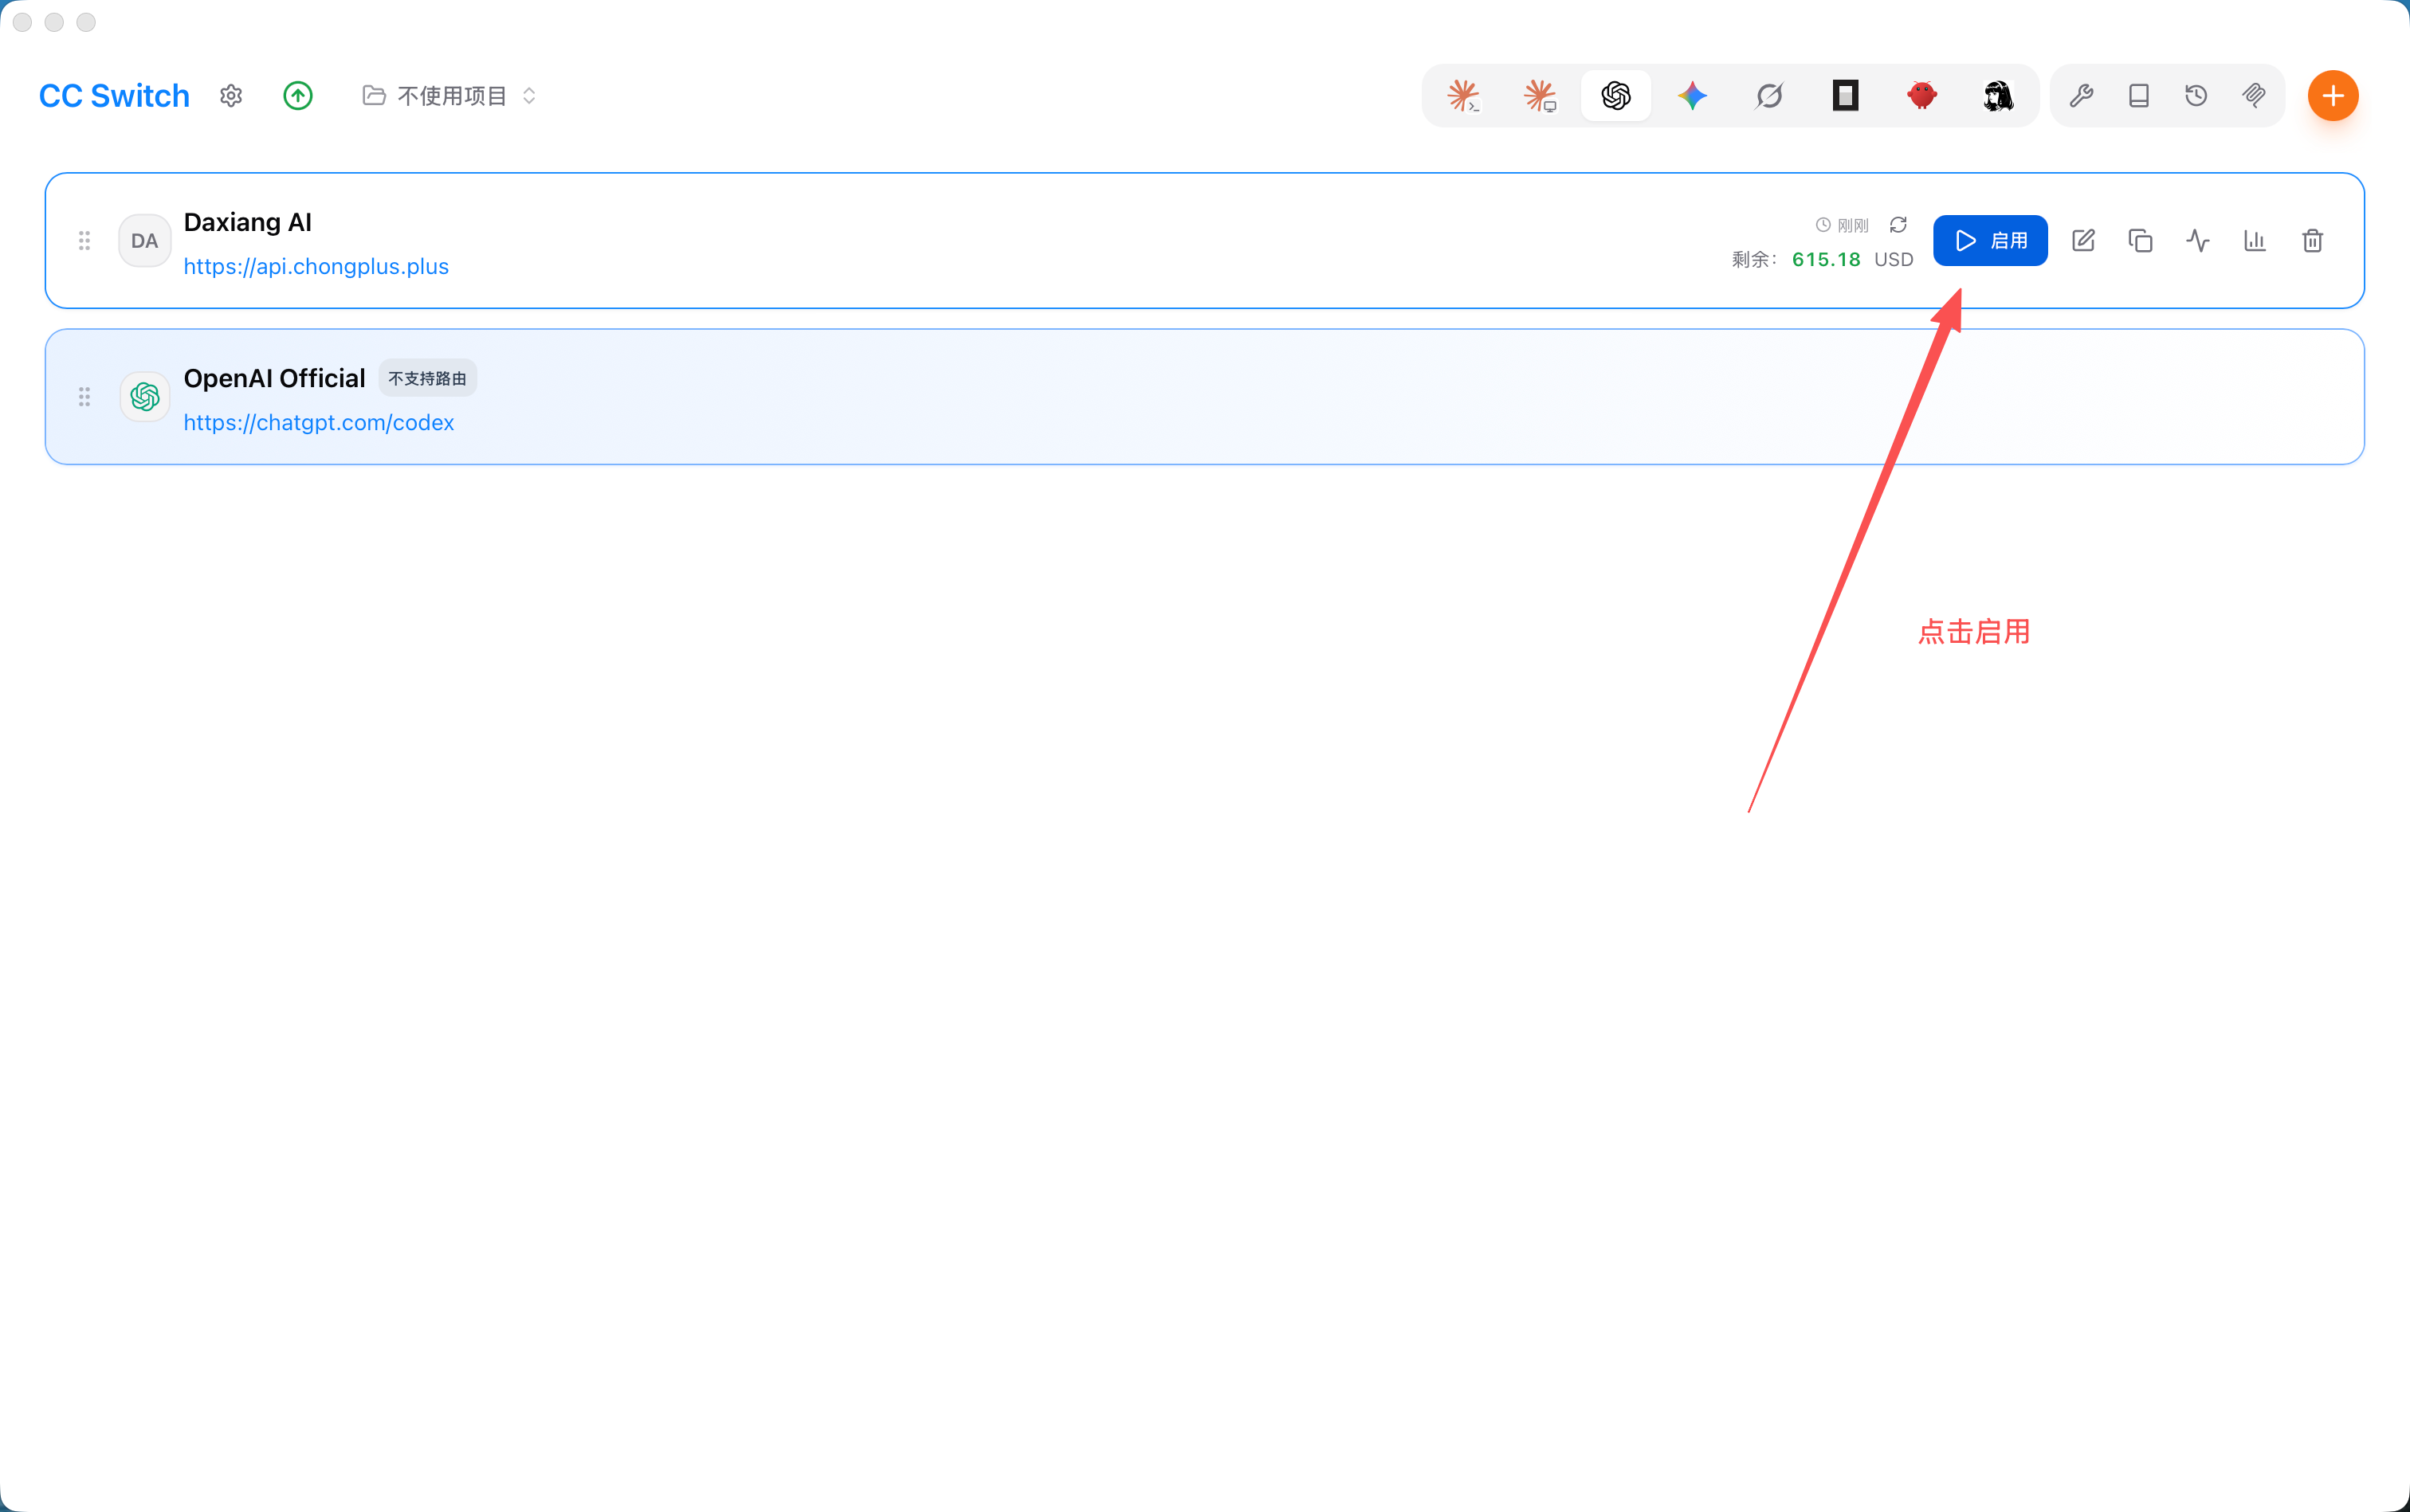Viewport: 2410px width, 1512px height.
Task: Duplicate the Daxiang AI provider
Action: [x=2140, y=241]
